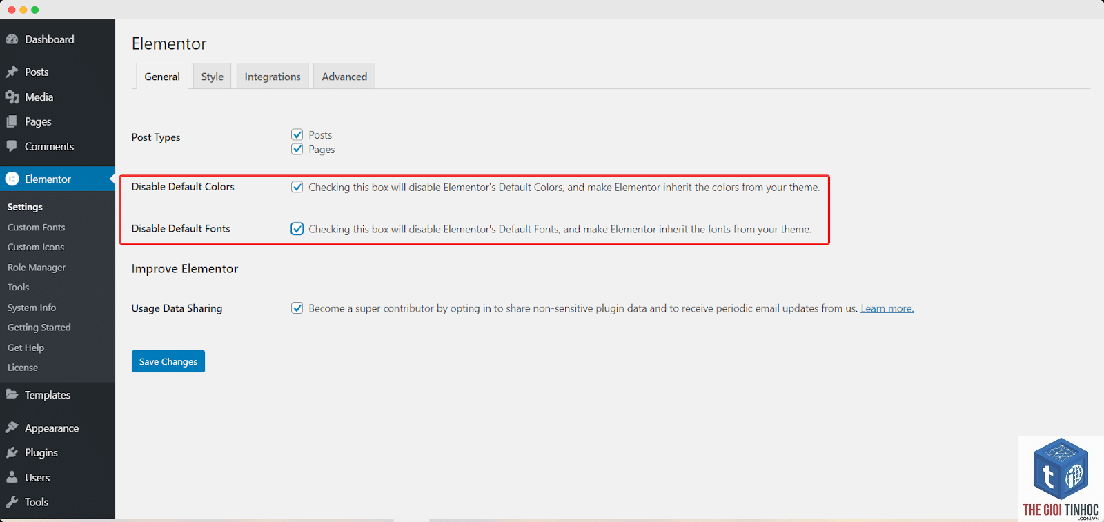Click the Save Changes button
1104x522 pixels.
click(168, 361)
